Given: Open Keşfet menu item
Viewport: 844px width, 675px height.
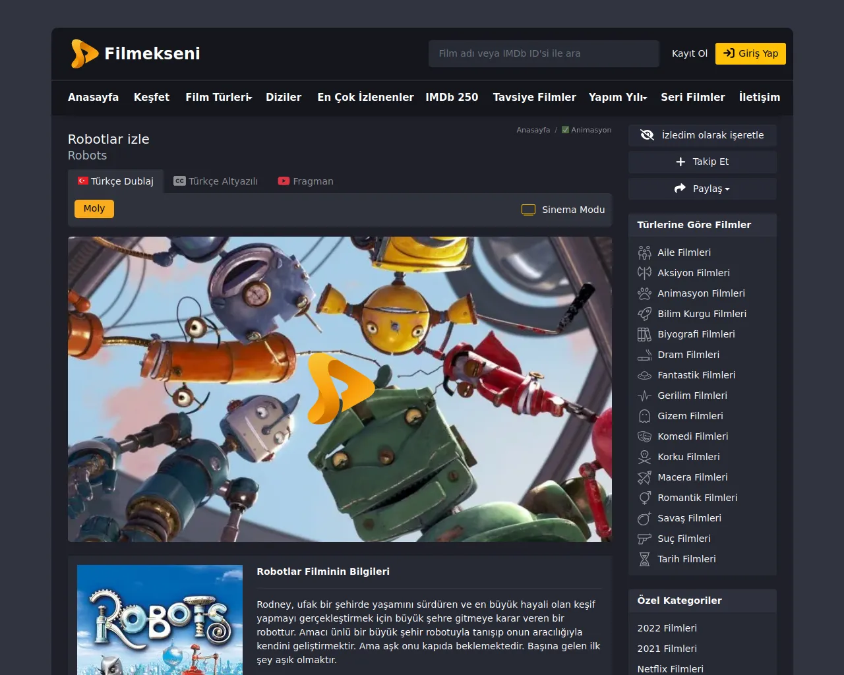Looking at the screenshot, I should 152,97.
